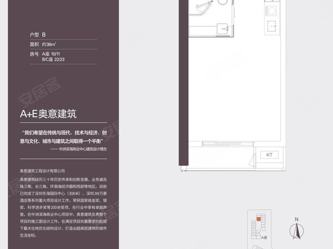
Task: Click the 'B/C座 22/23' room number text
Action: pyautogui.click(x=53, y=60)
